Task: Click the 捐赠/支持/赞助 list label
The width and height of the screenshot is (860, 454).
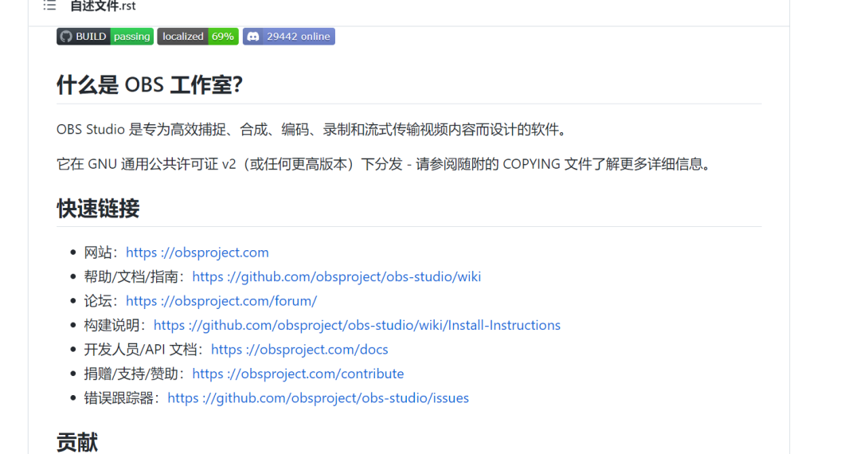Action: pyautogui.click(x=135, y=374)
